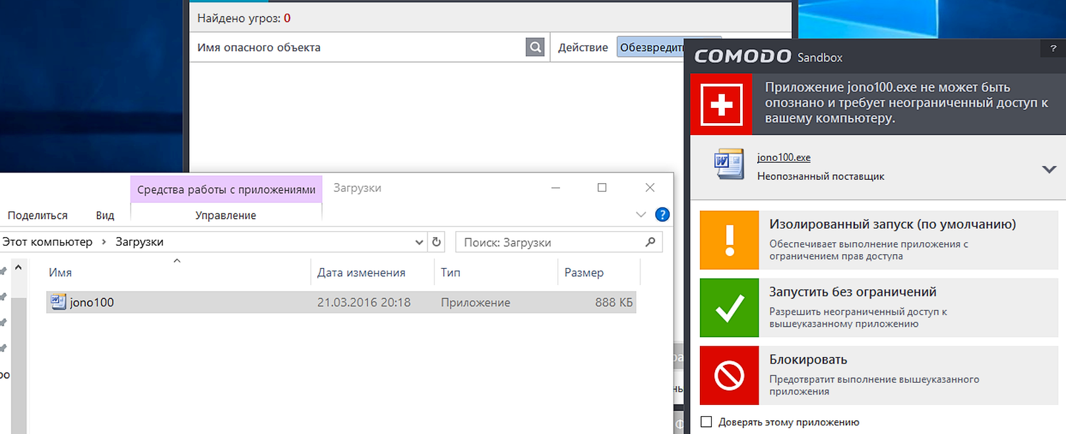Sort files by Тип column
The width and height of the screenshot is (1066, 434).
tap(495, 272)
